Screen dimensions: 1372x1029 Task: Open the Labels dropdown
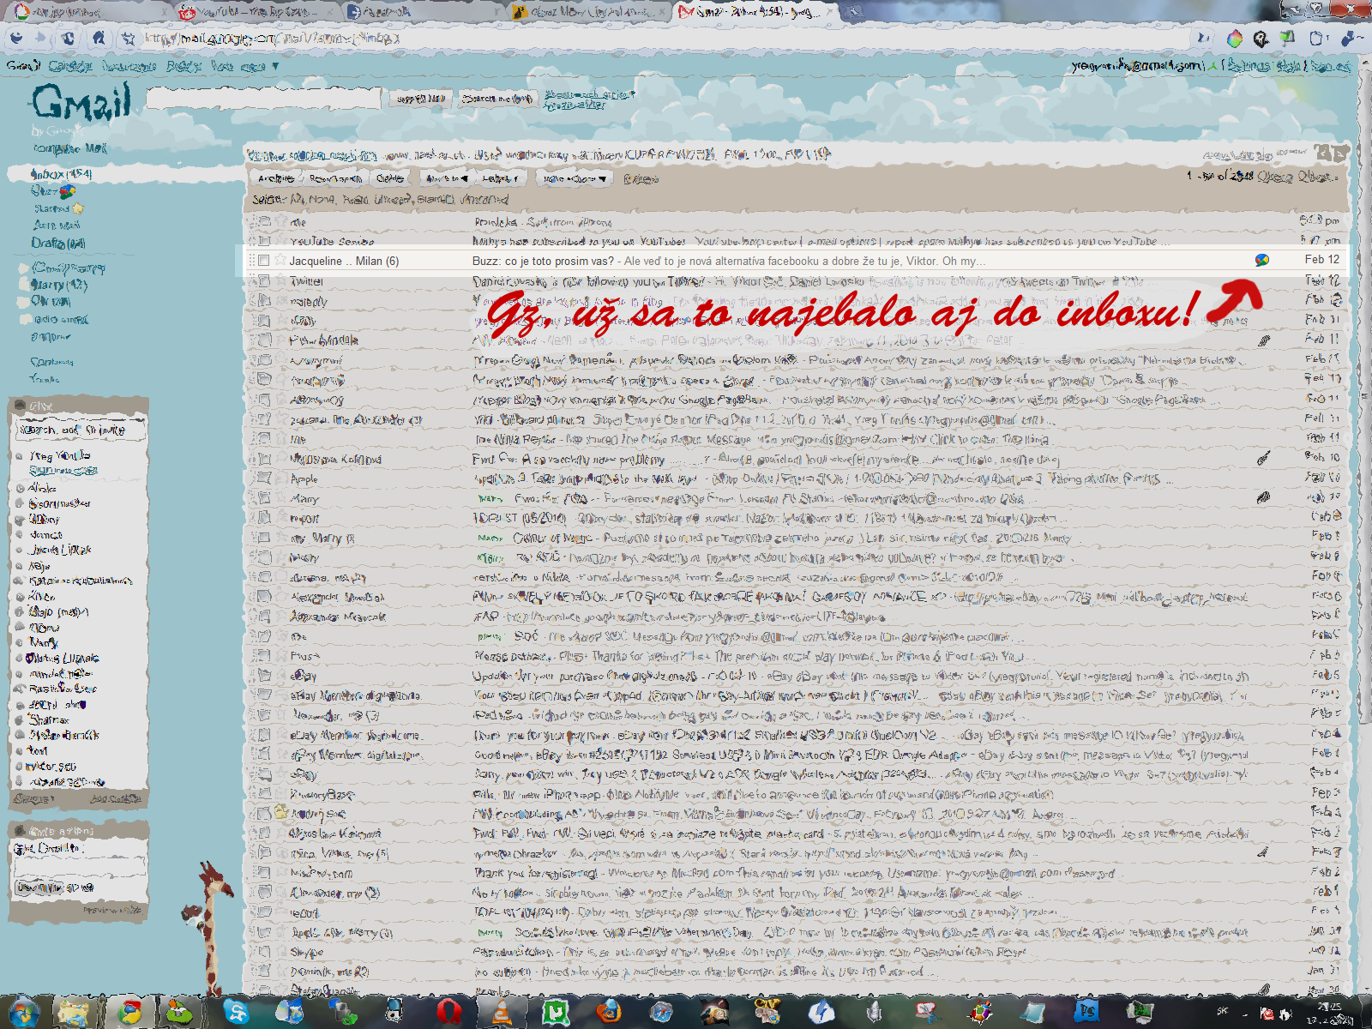[x=501, y=178]
